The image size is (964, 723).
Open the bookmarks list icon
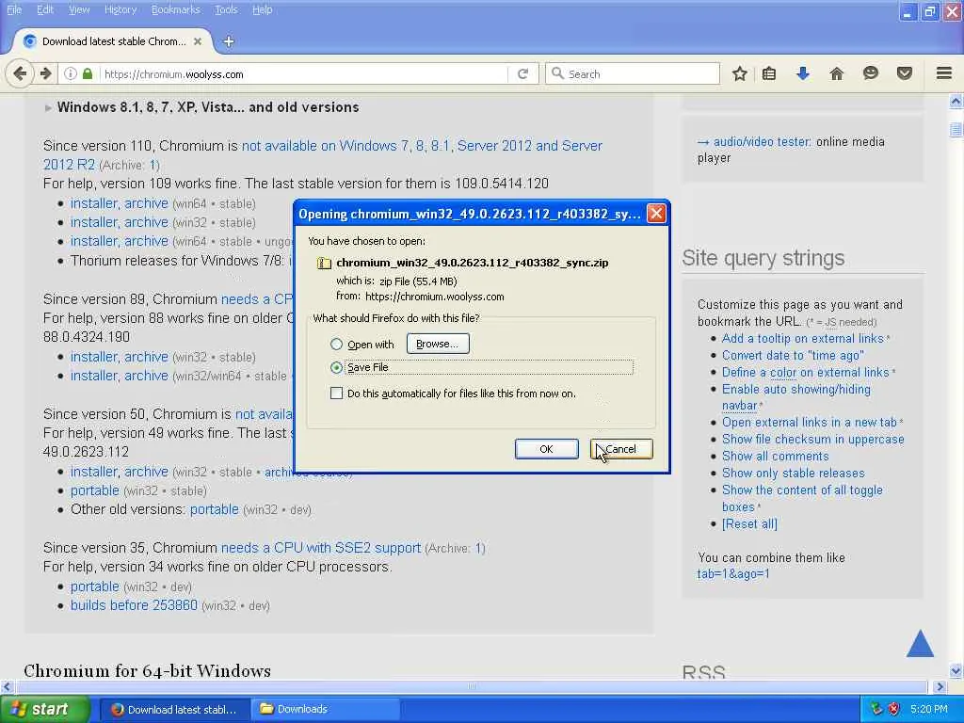(x=768, y=73)
